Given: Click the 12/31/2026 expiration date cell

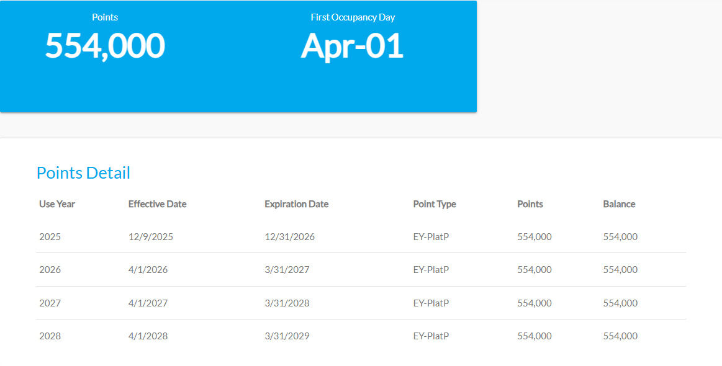Looking at the screenshot, I should pos(290,237).
